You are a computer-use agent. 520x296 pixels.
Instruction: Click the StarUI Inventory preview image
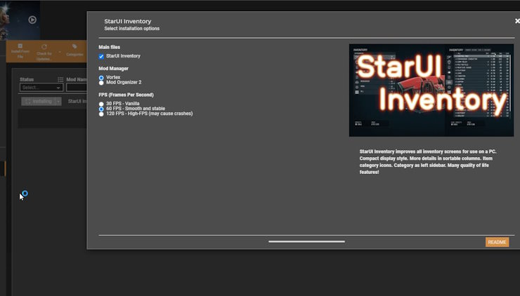coord(431,90)
